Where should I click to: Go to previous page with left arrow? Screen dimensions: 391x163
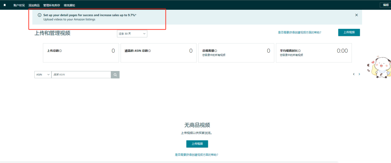[x=354, y=74]
